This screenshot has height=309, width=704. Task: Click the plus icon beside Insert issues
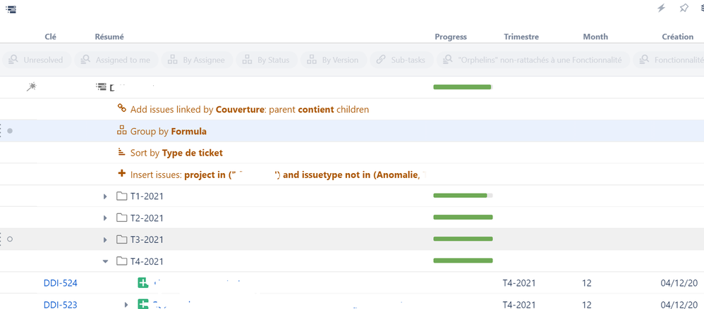click(121, 174)
